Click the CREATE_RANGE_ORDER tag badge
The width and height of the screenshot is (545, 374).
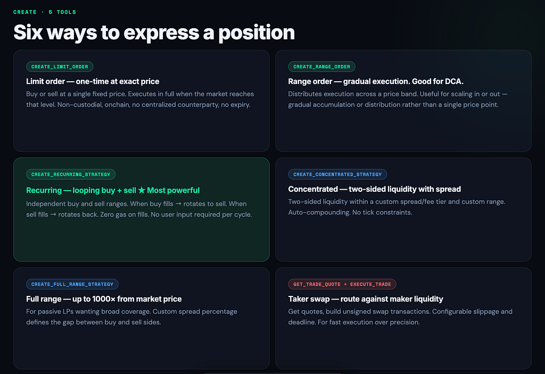pyautogui.click(x=321, y=66)
